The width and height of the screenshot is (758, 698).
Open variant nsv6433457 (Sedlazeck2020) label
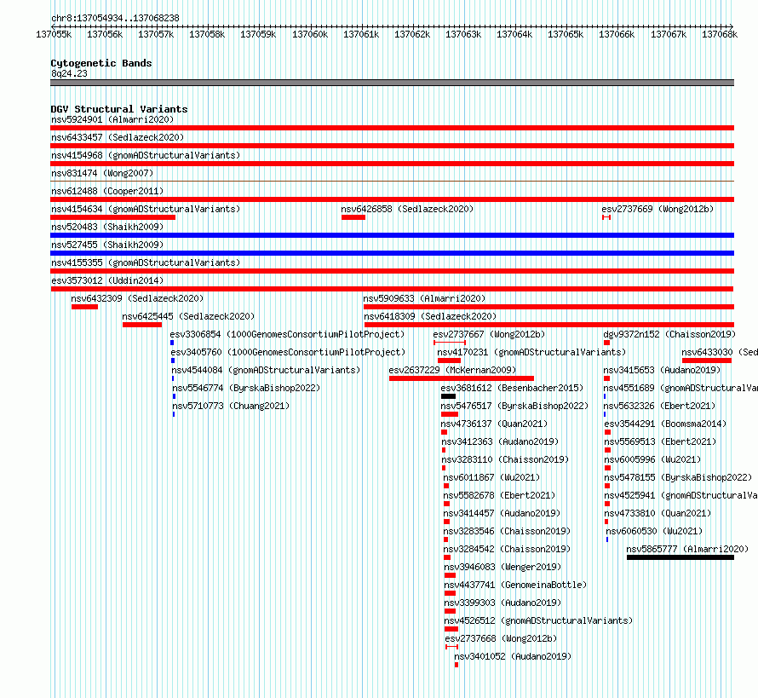[x=118, y=137]
